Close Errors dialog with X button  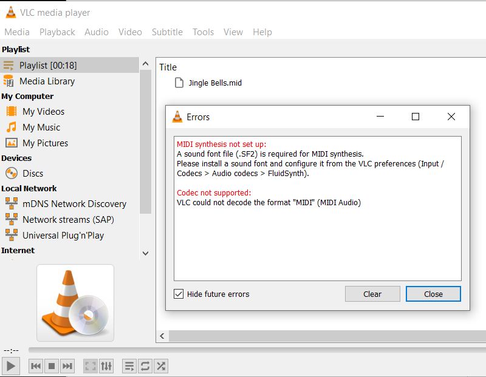[x=451, y=117]
